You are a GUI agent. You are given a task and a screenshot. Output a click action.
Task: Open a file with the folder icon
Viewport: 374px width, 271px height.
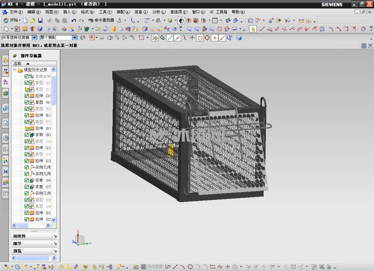click(x=33, y=21)
